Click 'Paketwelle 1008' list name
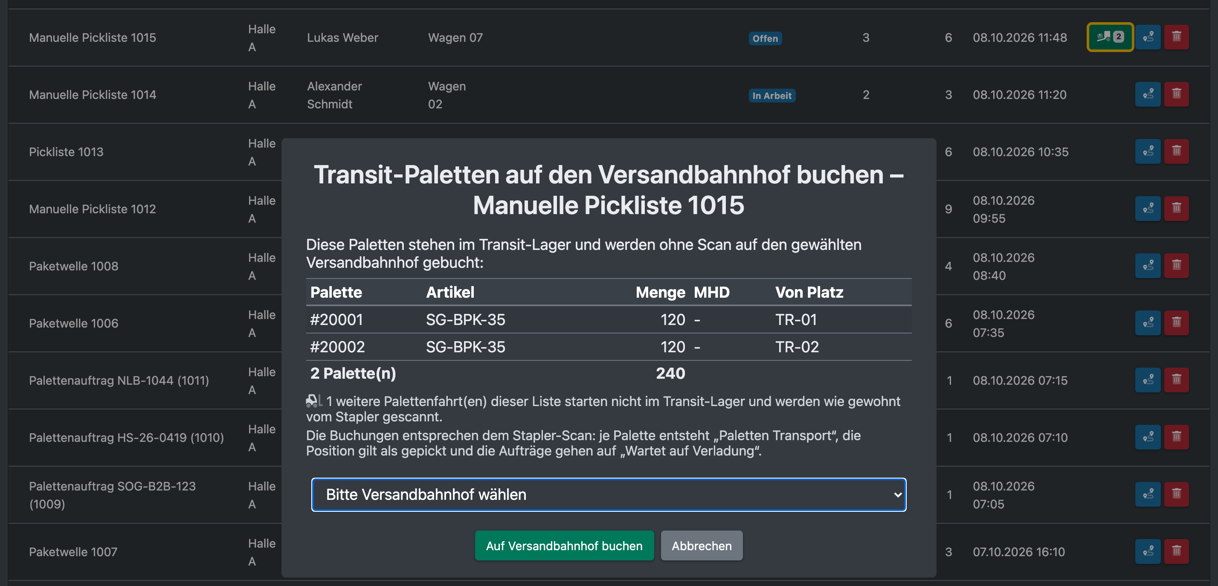 [73, 266]
